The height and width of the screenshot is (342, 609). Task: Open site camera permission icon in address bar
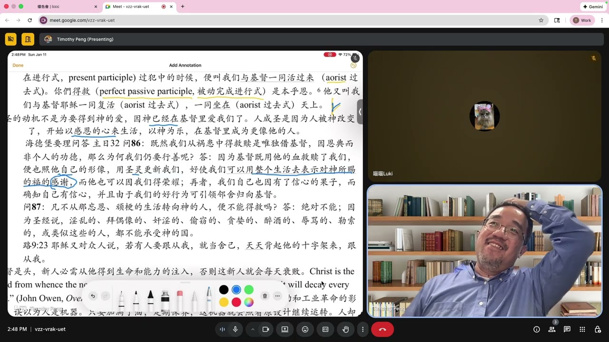(43, 20)
